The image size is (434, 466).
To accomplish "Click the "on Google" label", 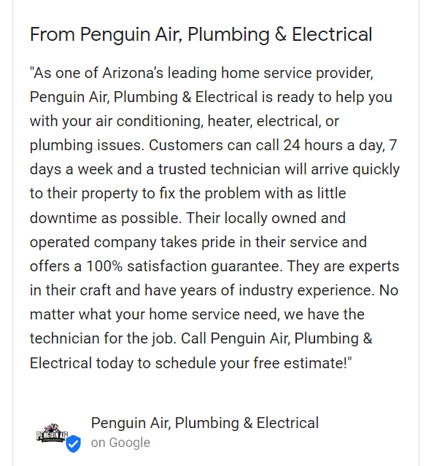I will 120,443.
